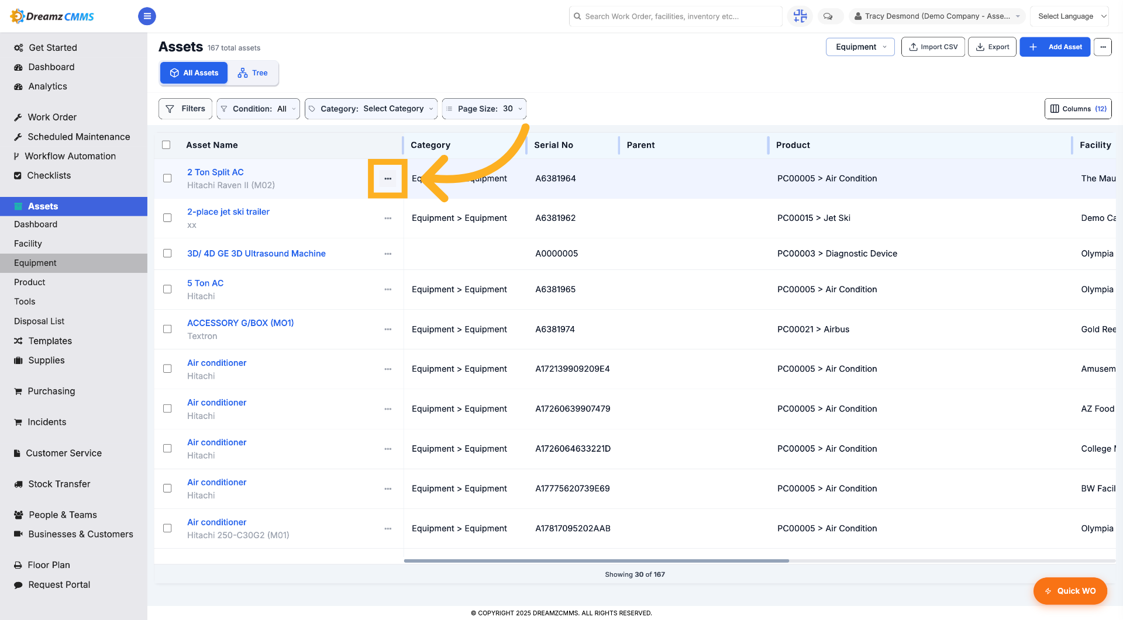The width and height of the screenshot is (1123, 620).
Task: Click the Export button
Action: click(992, 47)
